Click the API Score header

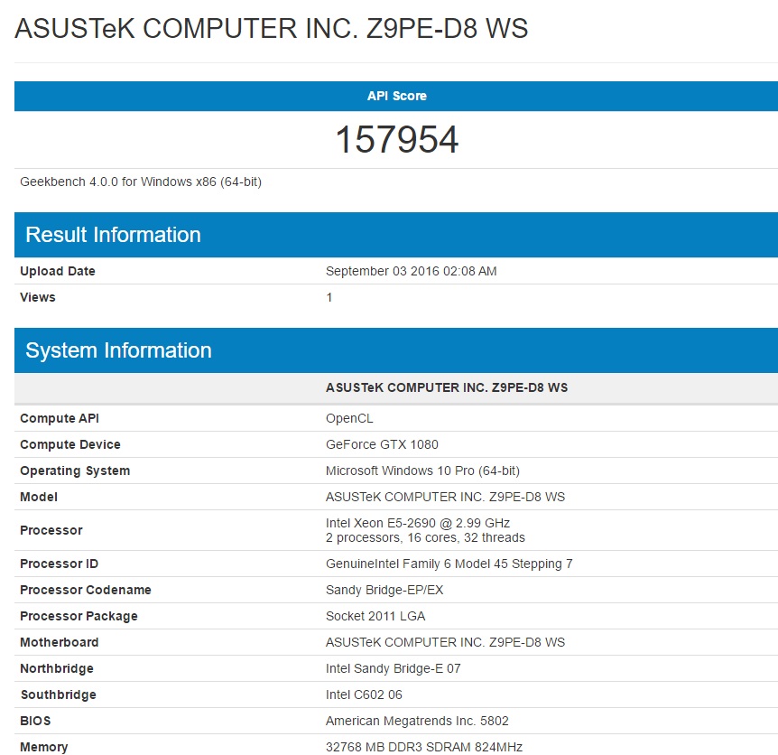[396, 96]
